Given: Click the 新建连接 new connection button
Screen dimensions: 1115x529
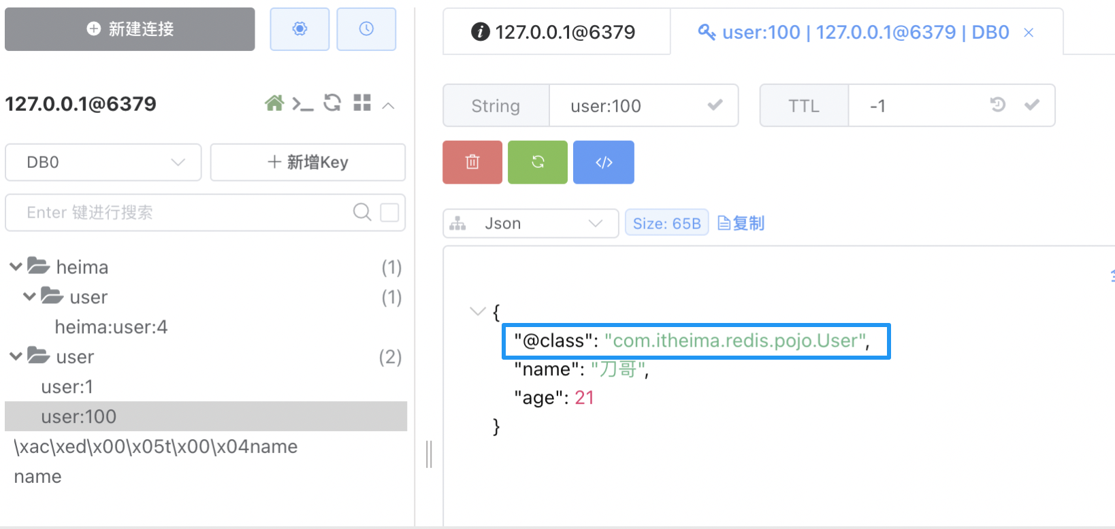Looking at the screenshot, I should 130,29.
